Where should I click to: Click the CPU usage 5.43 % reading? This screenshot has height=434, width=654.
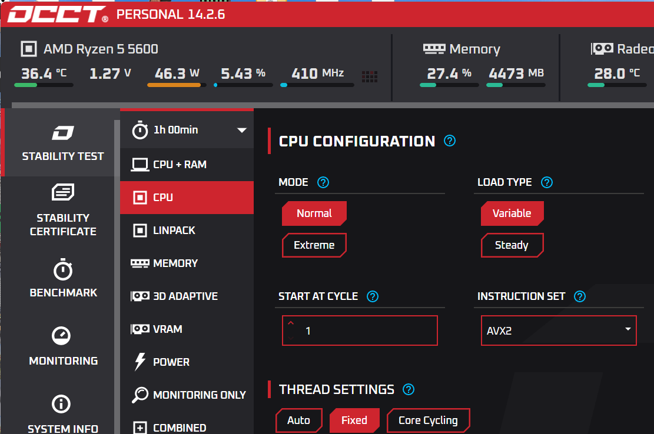coord(243,74)
